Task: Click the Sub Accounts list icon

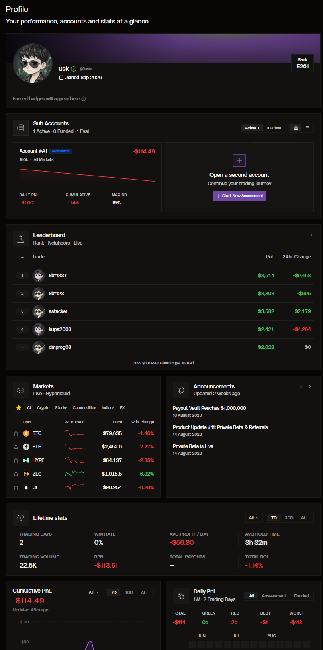Action: 21,128
